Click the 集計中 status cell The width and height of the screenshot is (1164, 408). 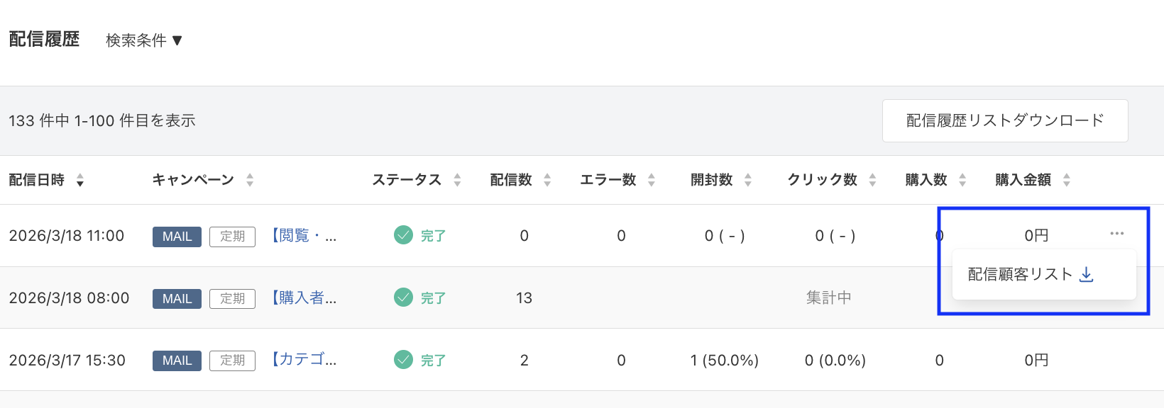pos(829,297)
